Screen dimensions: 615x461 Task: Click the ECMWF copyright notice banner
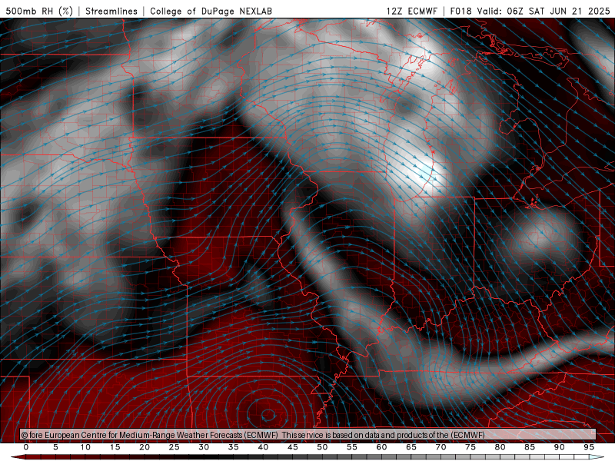[308, 434]
